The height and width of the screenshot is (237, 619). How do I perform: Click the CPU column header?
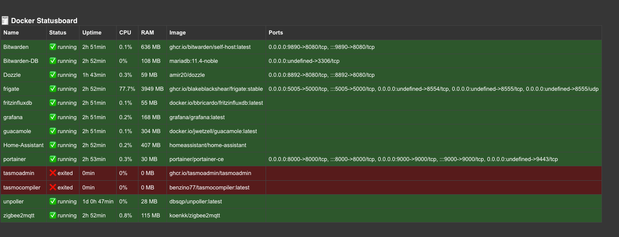point(125,33)
